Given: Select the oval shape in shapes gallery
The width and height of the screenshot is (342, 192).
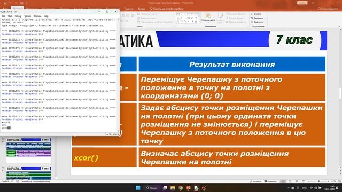Looking at the screenshot, I should coord(192,14).
